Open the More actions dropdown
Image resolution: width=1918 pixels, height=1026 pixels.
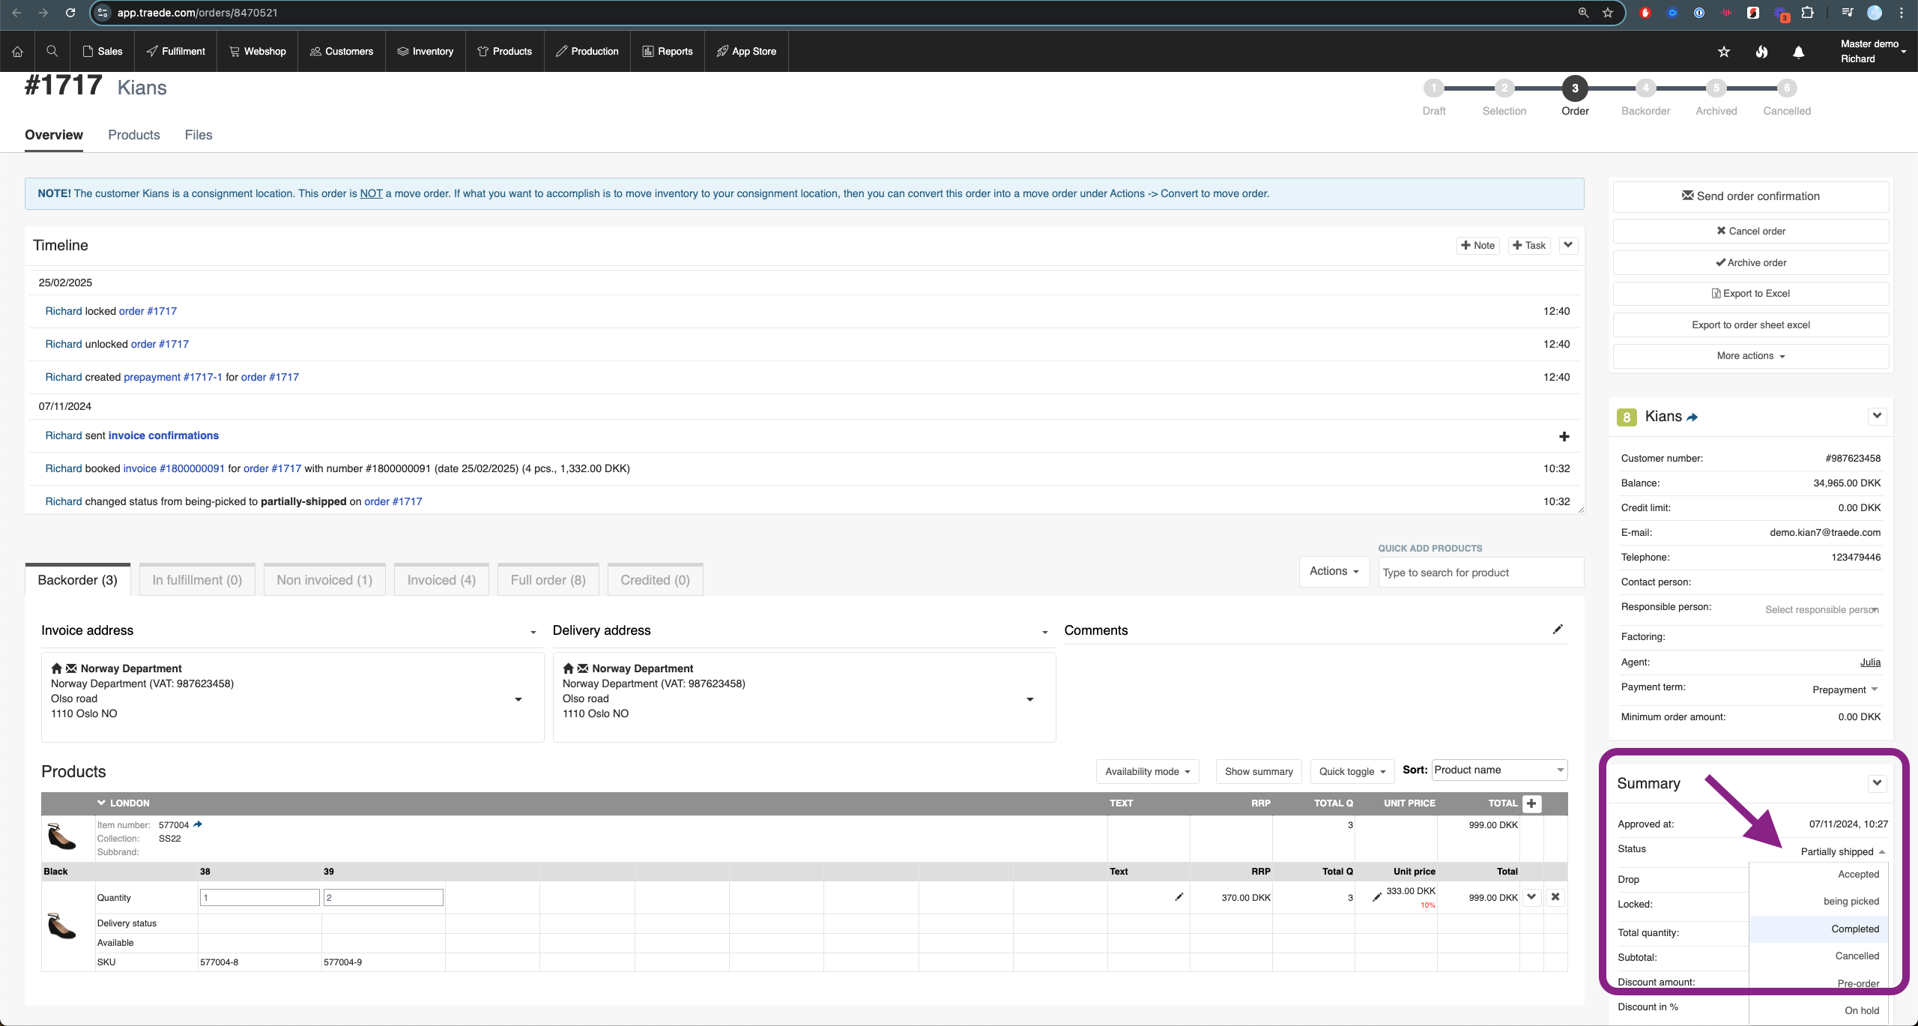(1751, 356)
